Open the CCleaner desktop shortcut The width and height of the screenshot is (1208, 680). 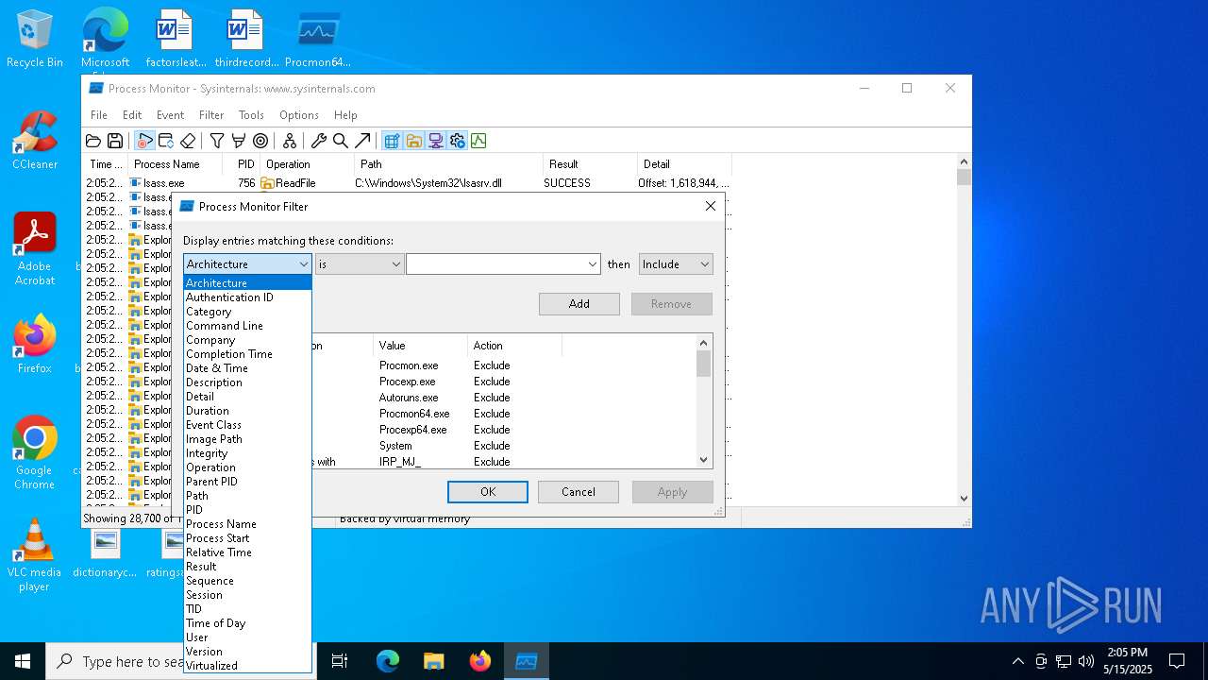pyautogui.click(x=35, y=141)
